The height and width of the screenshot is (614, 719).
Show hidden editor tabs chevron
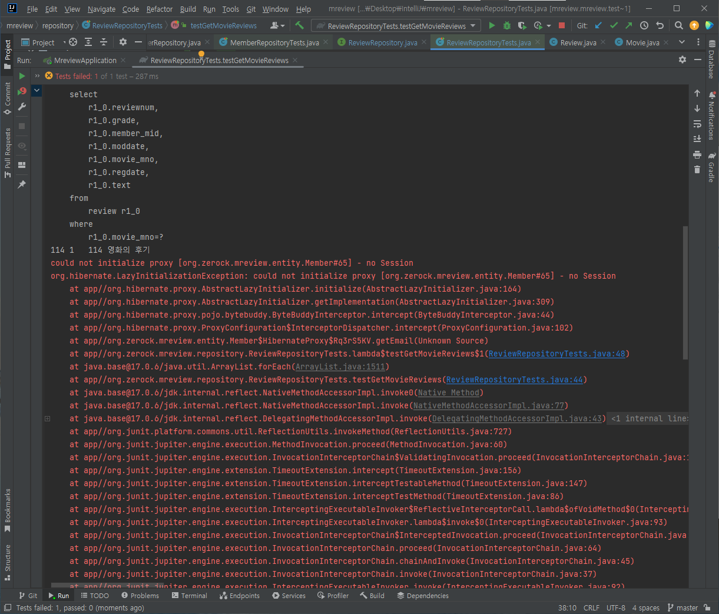point(682,42)
